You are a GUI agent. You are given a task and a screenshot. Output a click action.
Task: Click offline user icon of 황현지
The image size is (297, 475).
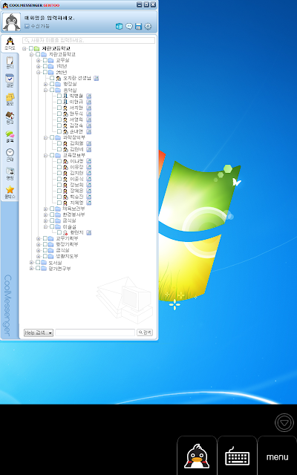pyautogui.click(x=65, y=232)
